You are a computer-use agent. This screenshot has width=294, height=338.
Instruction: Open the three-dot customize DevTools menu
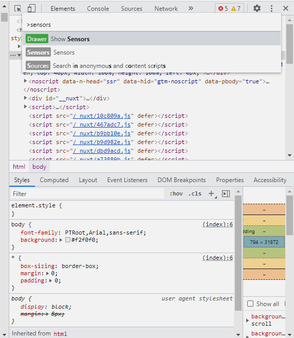271,8
